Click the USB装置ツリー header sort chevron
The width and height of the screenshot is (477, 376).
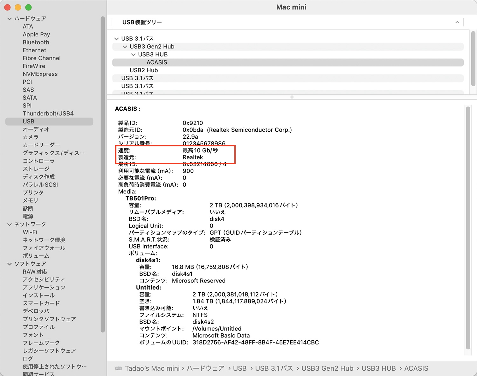click(457, 22)
